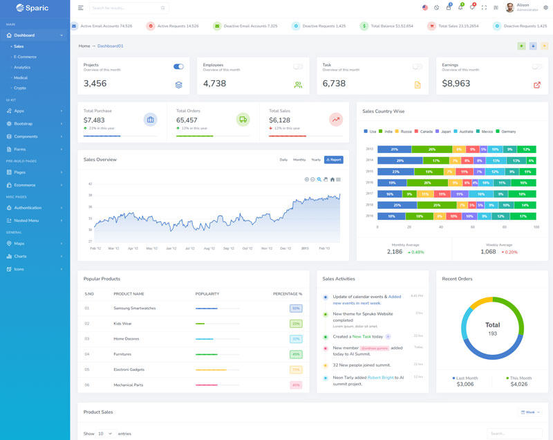Screen dimensions: 553x440
Task: Enable the Employees card toggle
Action: click(x=298, y=66)
